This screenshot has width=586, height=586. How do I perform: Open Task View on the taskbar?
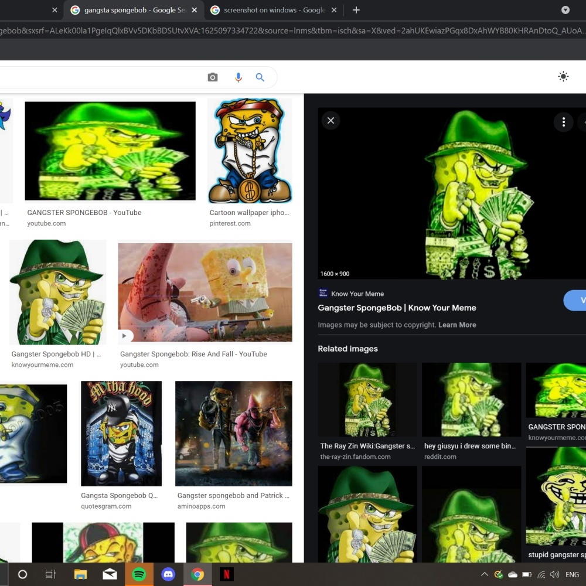point(50,574)
